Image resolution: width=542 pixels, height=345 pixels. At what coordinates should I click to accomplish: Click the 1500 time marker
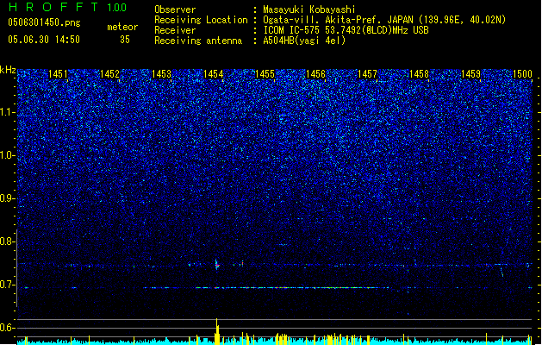click(x=522, y=74)
